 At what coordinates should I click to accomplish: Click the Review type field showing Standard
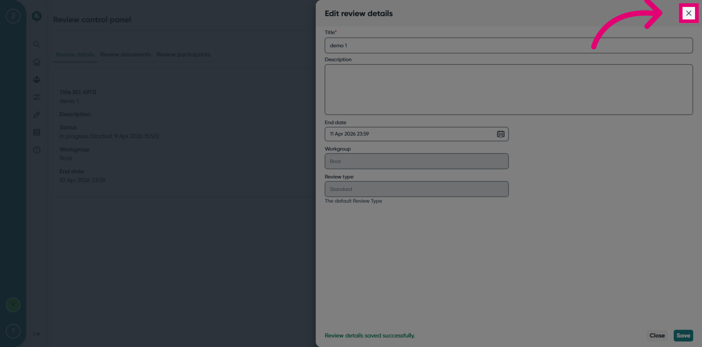(x=416, y=189)
